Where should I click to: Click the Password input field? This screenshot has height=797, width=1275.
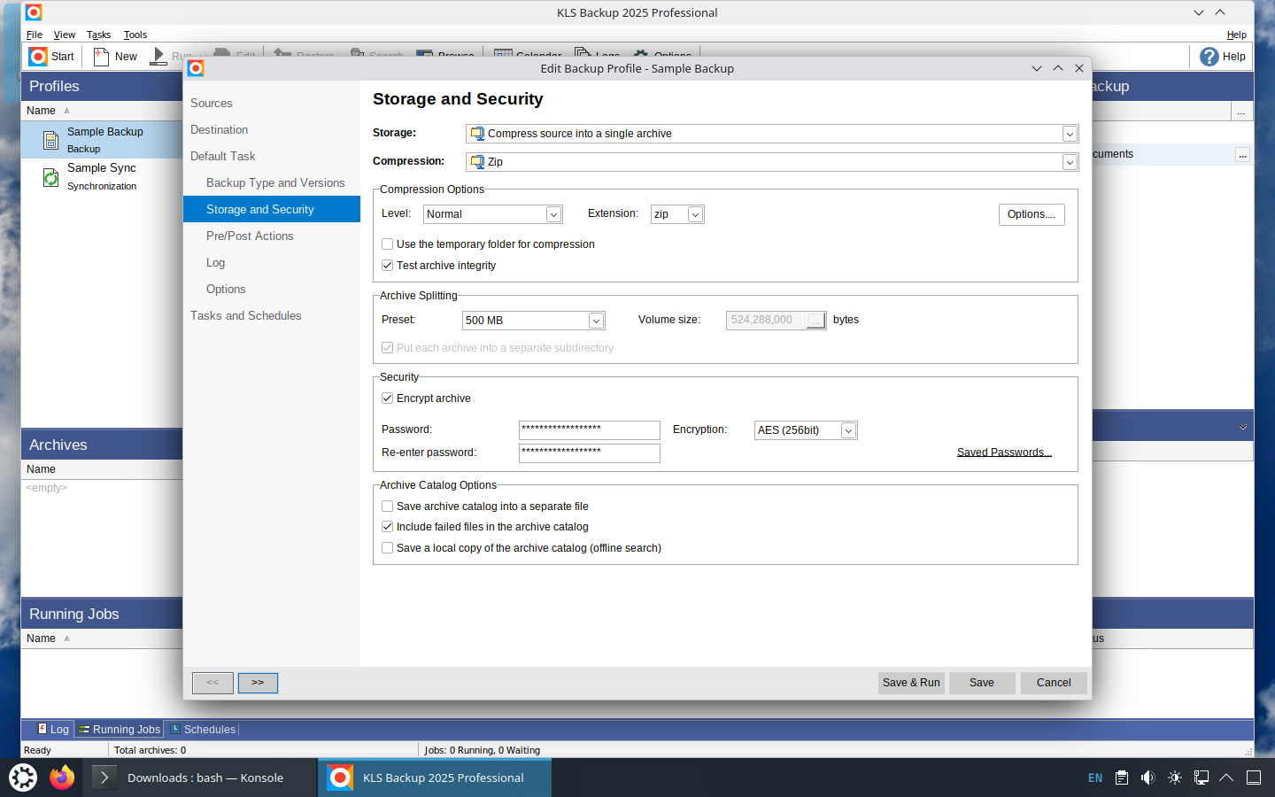590,430
